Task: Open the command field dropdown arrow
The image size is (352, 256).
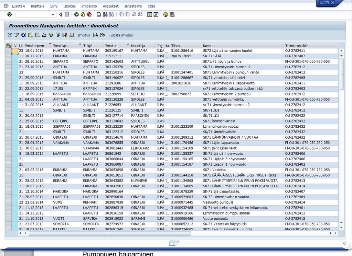Action: pyautogui.click(x=53, y=14)
